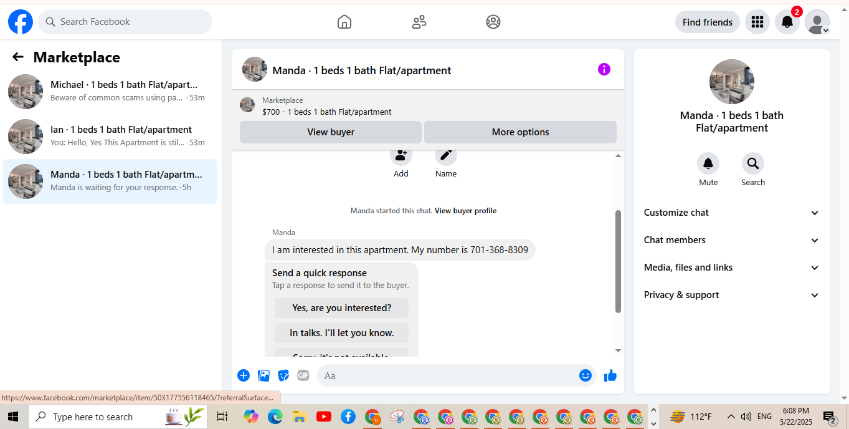Expand Chat members section
The image size is (849, 429).
(x=732, y=240)
